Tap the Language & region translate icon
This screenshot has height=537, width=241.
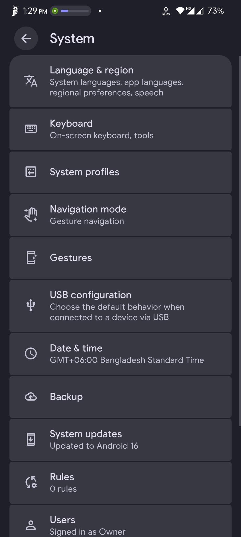[x=31, y=81]
